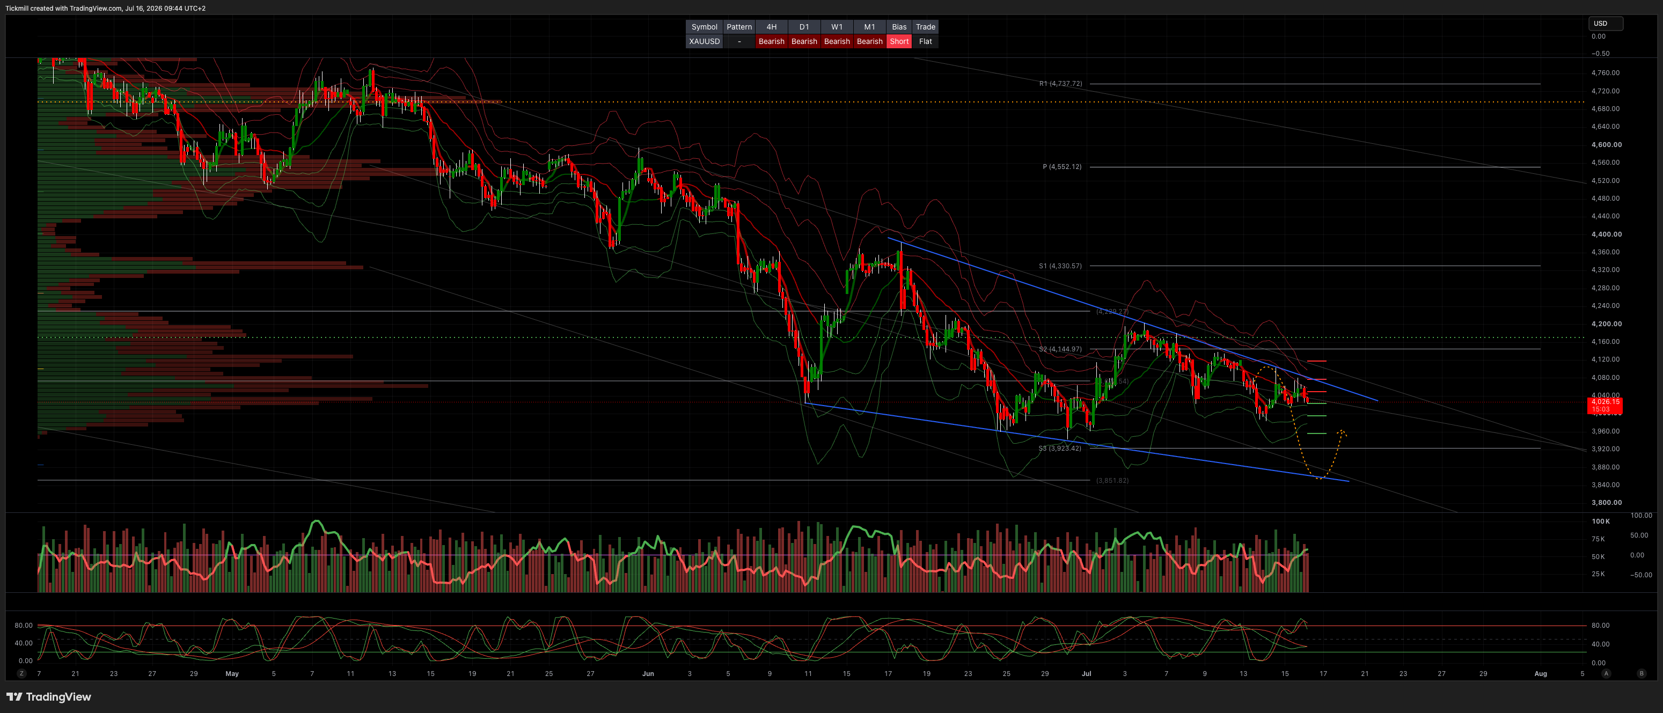Select the XAUUSD symbol cell

705,41
